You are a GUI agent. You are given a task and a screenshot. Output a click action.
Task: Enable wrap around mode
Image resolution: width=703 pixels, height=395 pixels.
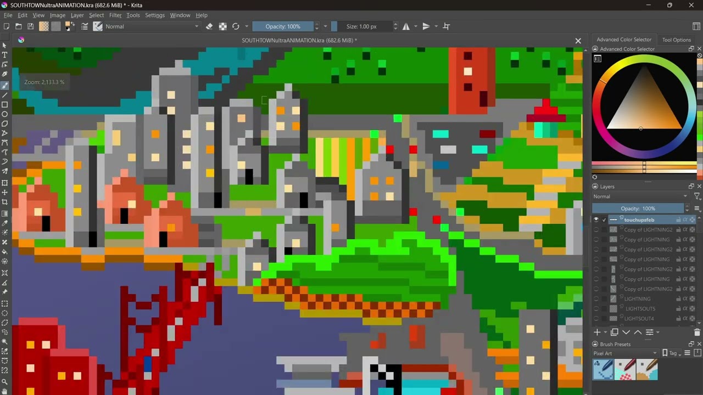pos(447,26)
